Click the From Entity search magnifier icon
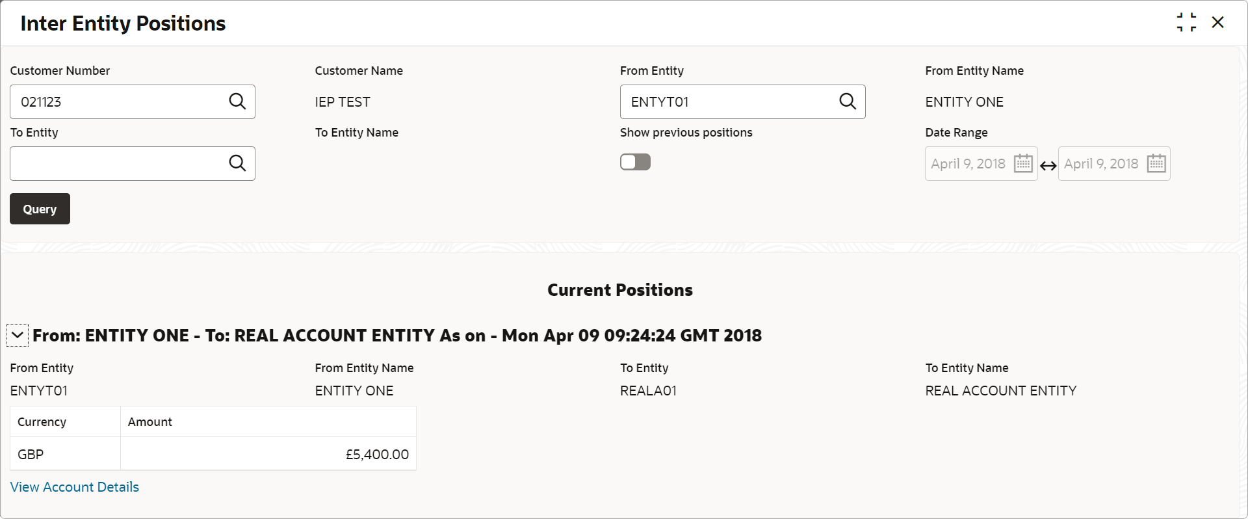 [848, 101]
